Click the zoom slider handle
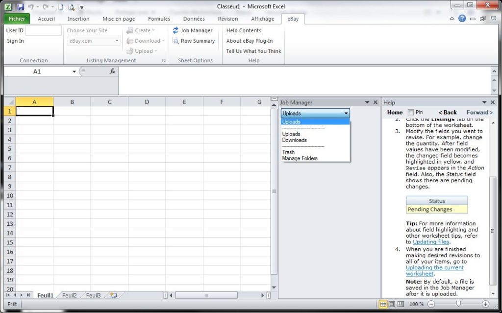 coord(458,304)
